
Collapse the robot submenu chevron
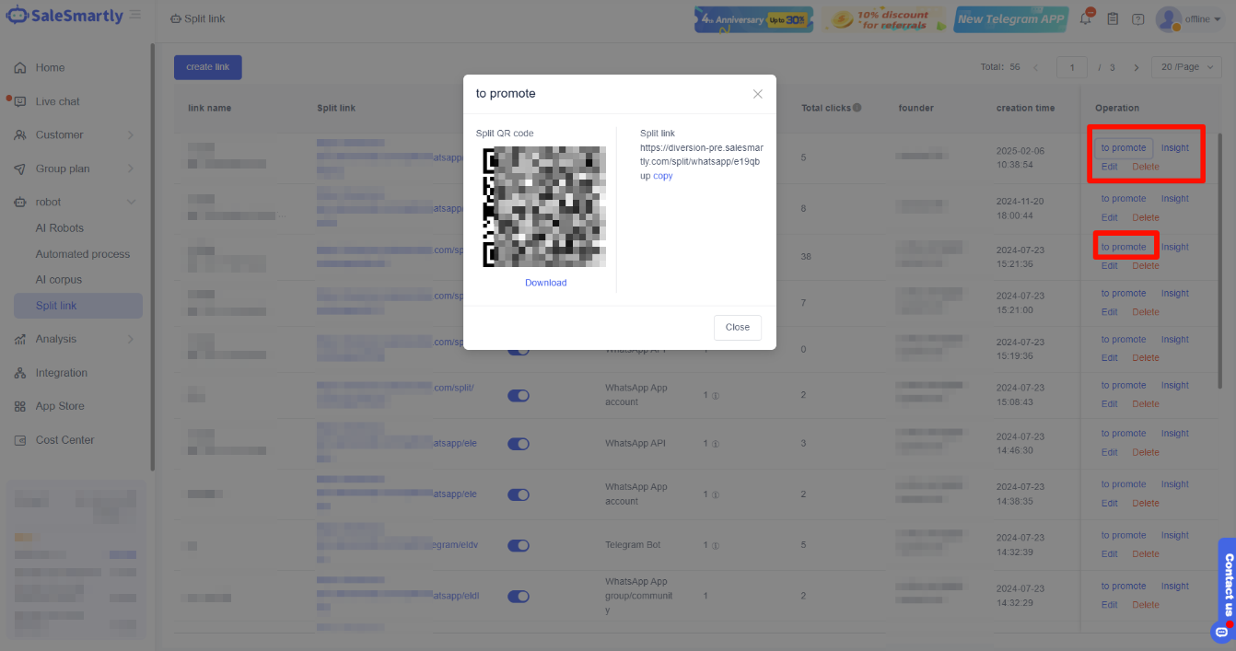[x=131, y=202]
